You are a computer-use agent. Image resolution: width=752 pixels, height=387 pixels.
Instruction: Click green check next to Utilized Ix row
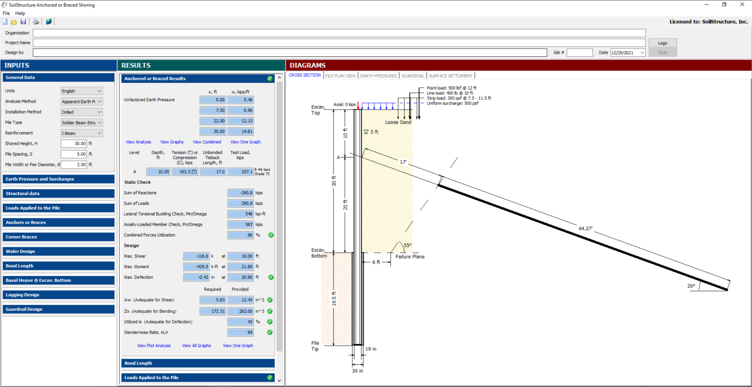[270, 322]
